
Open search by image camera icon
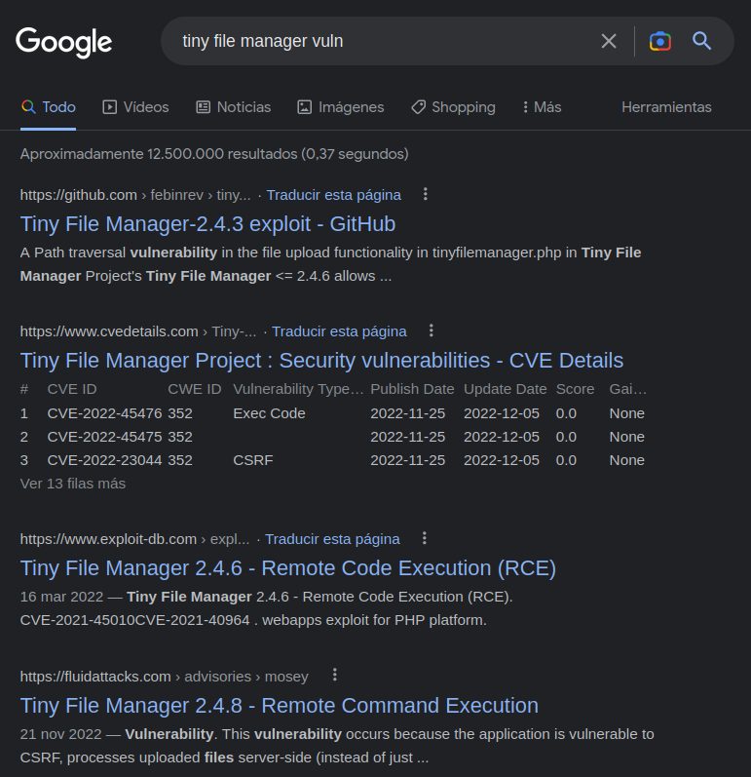tap(659, 41)
